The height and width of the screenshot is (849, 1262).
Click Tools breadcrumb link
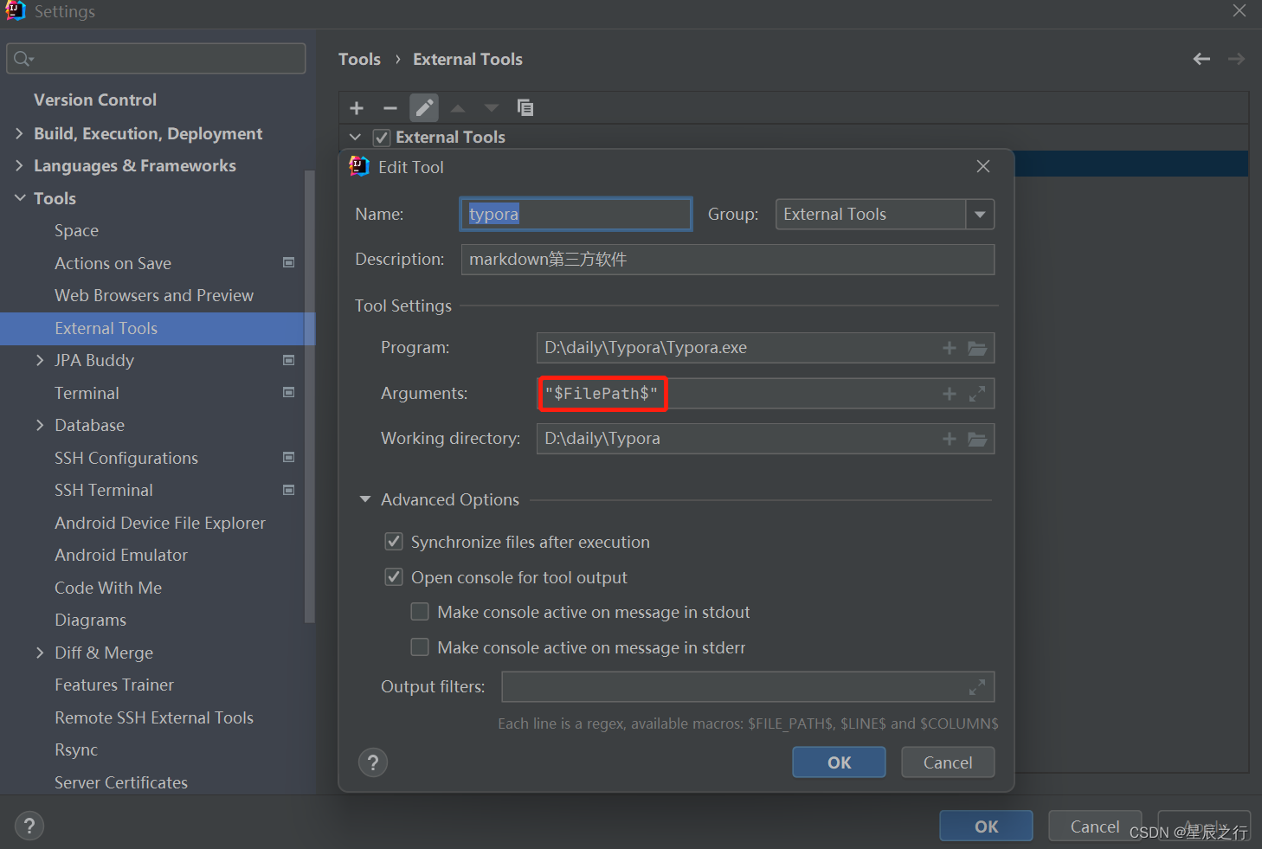[359, 59]
